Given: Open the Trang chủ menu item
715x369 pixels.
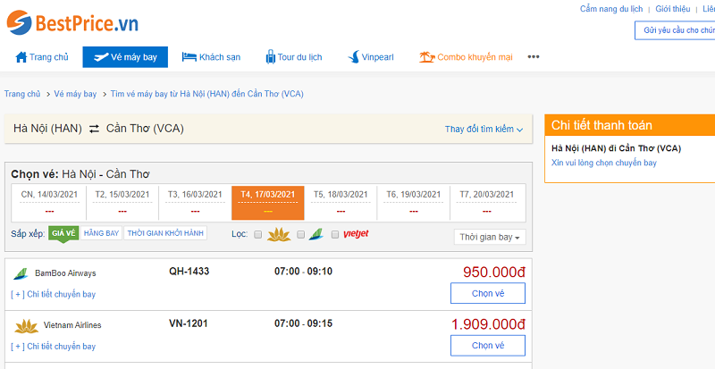Looking at the screenshot, I should pyautogui.click(x=42, y=57).
